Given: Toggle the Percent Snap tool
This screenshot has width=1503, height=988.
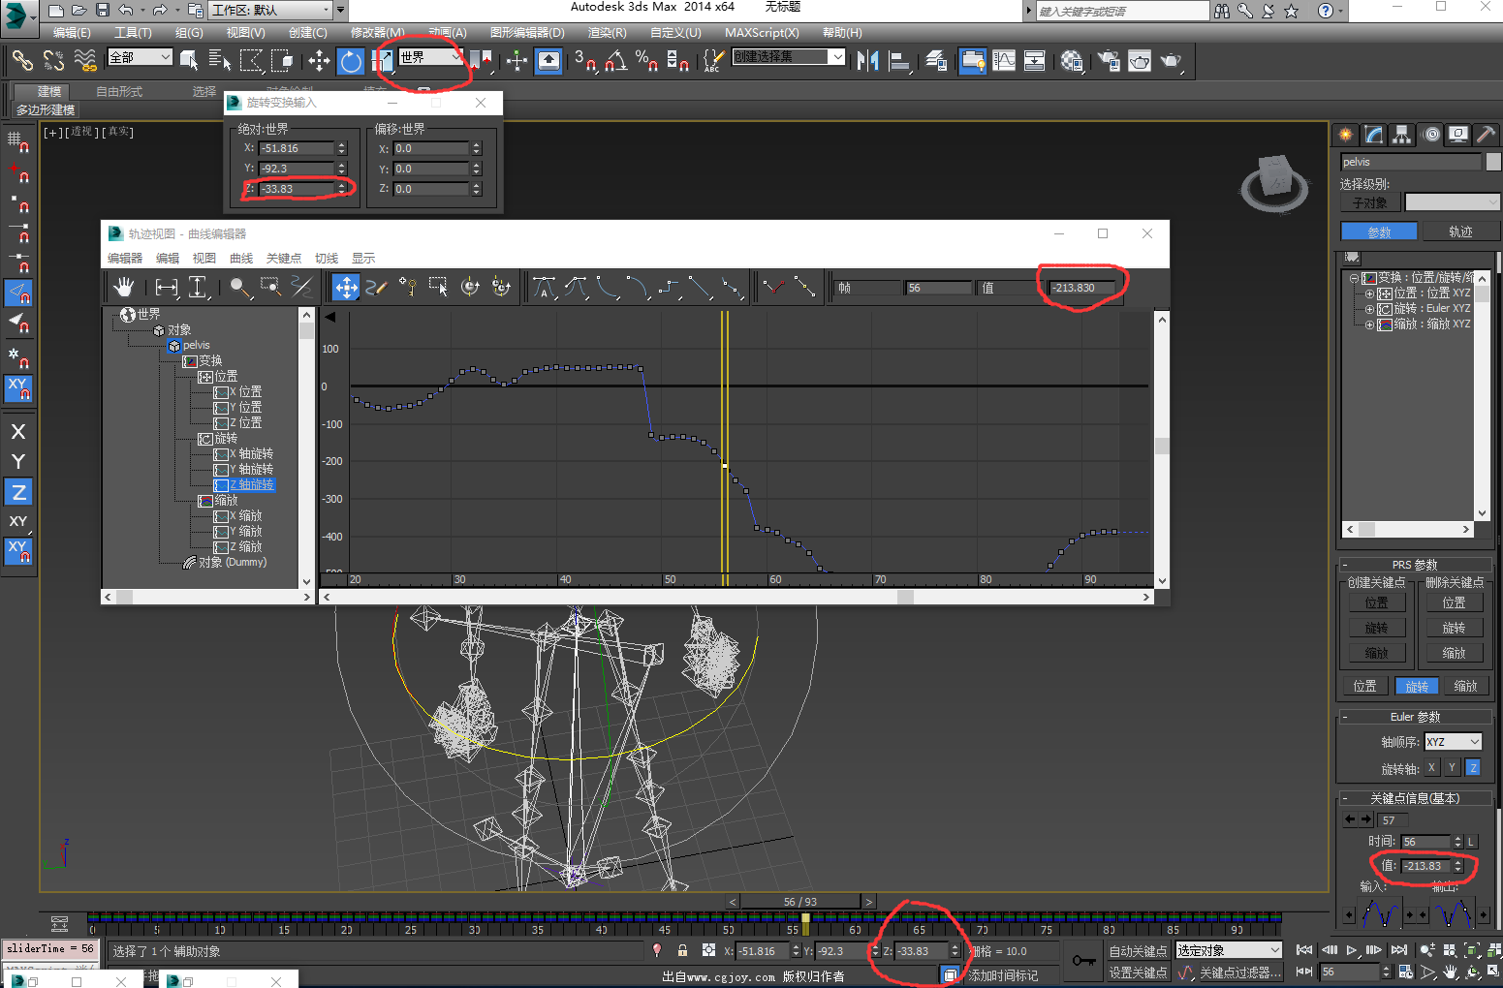Looking at the screenshot, I should click(x=647, y=61).
